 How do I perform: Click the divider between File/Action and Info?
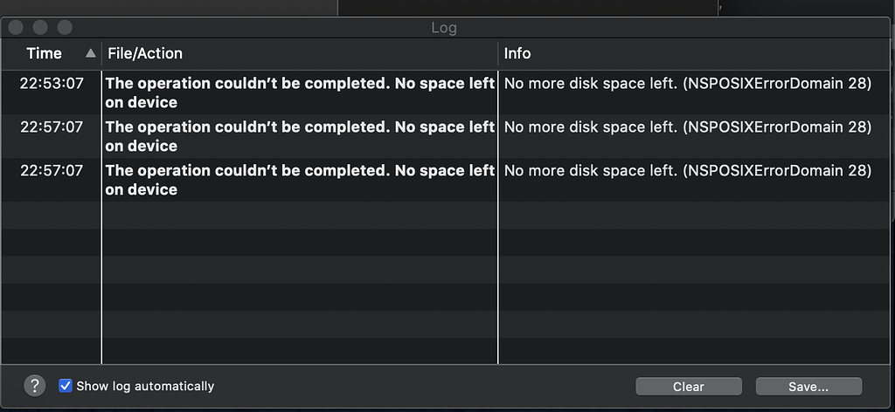point(498,53)
